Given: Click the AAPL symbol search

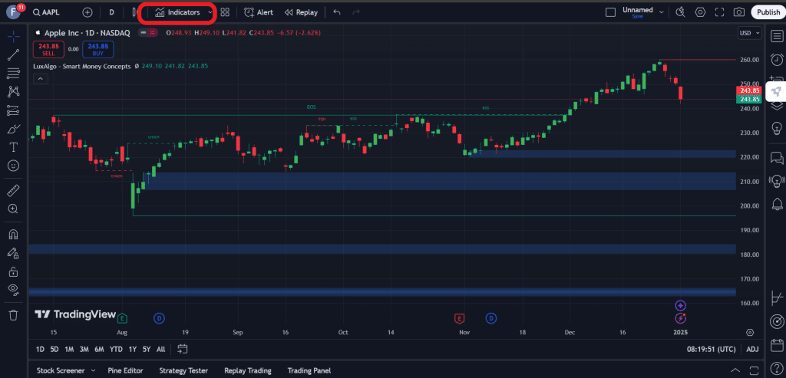Looking at the screenshot, I should tap(46, 12).
